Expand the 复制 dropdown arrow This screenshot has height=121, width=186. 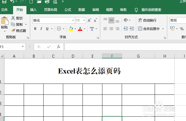26,24
